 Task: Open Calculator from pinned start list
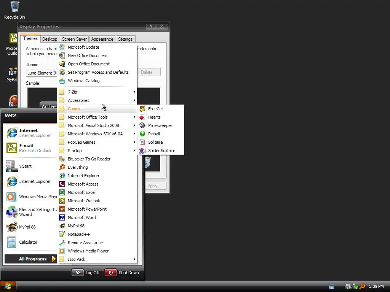point(30,242)
